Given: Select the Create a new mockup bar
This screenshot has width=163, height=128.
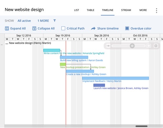Looking at the screenshot, I should [80, 71].
